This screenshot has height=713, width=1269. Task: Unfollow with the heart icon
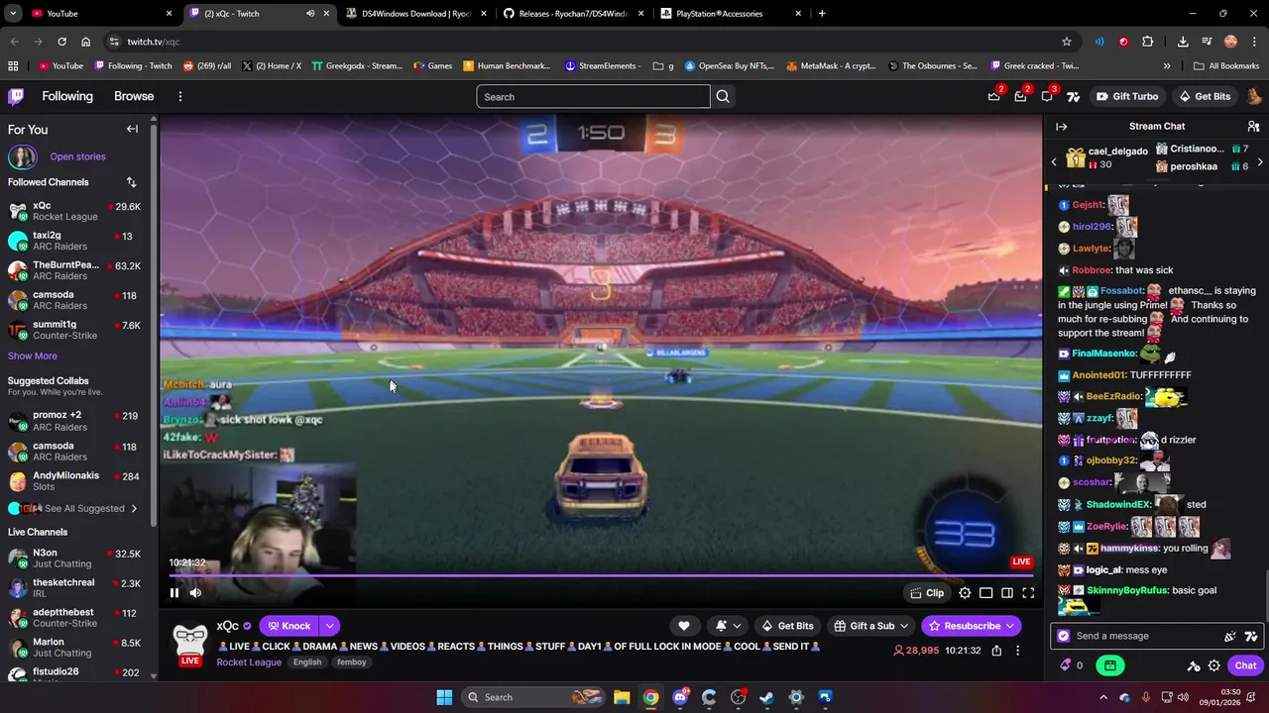(x=683, y=626)
